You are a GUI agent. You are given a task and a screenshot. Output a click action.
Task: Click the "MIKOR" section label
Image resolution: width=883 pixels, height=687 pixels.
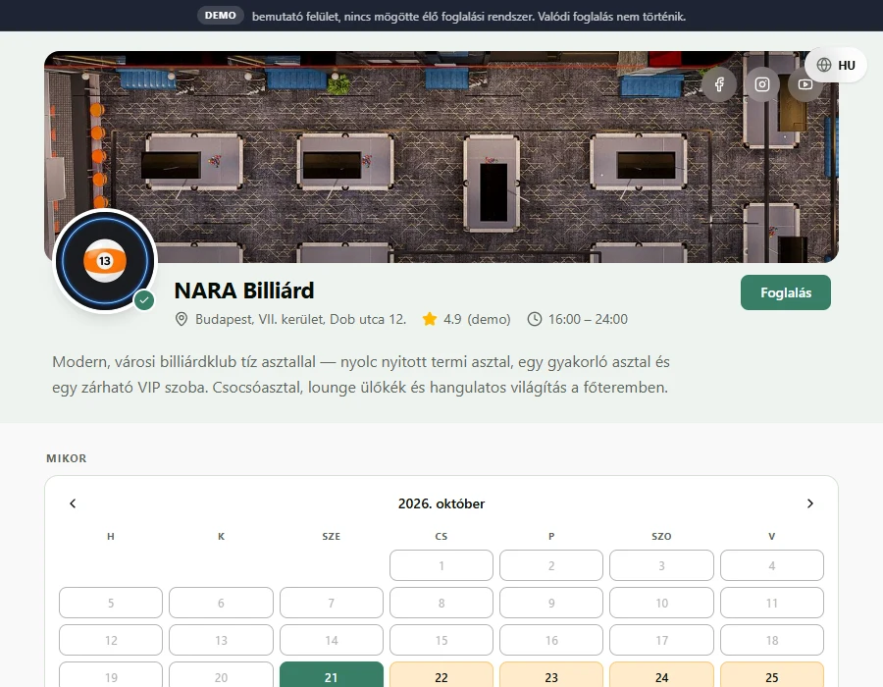pos(67,458)
